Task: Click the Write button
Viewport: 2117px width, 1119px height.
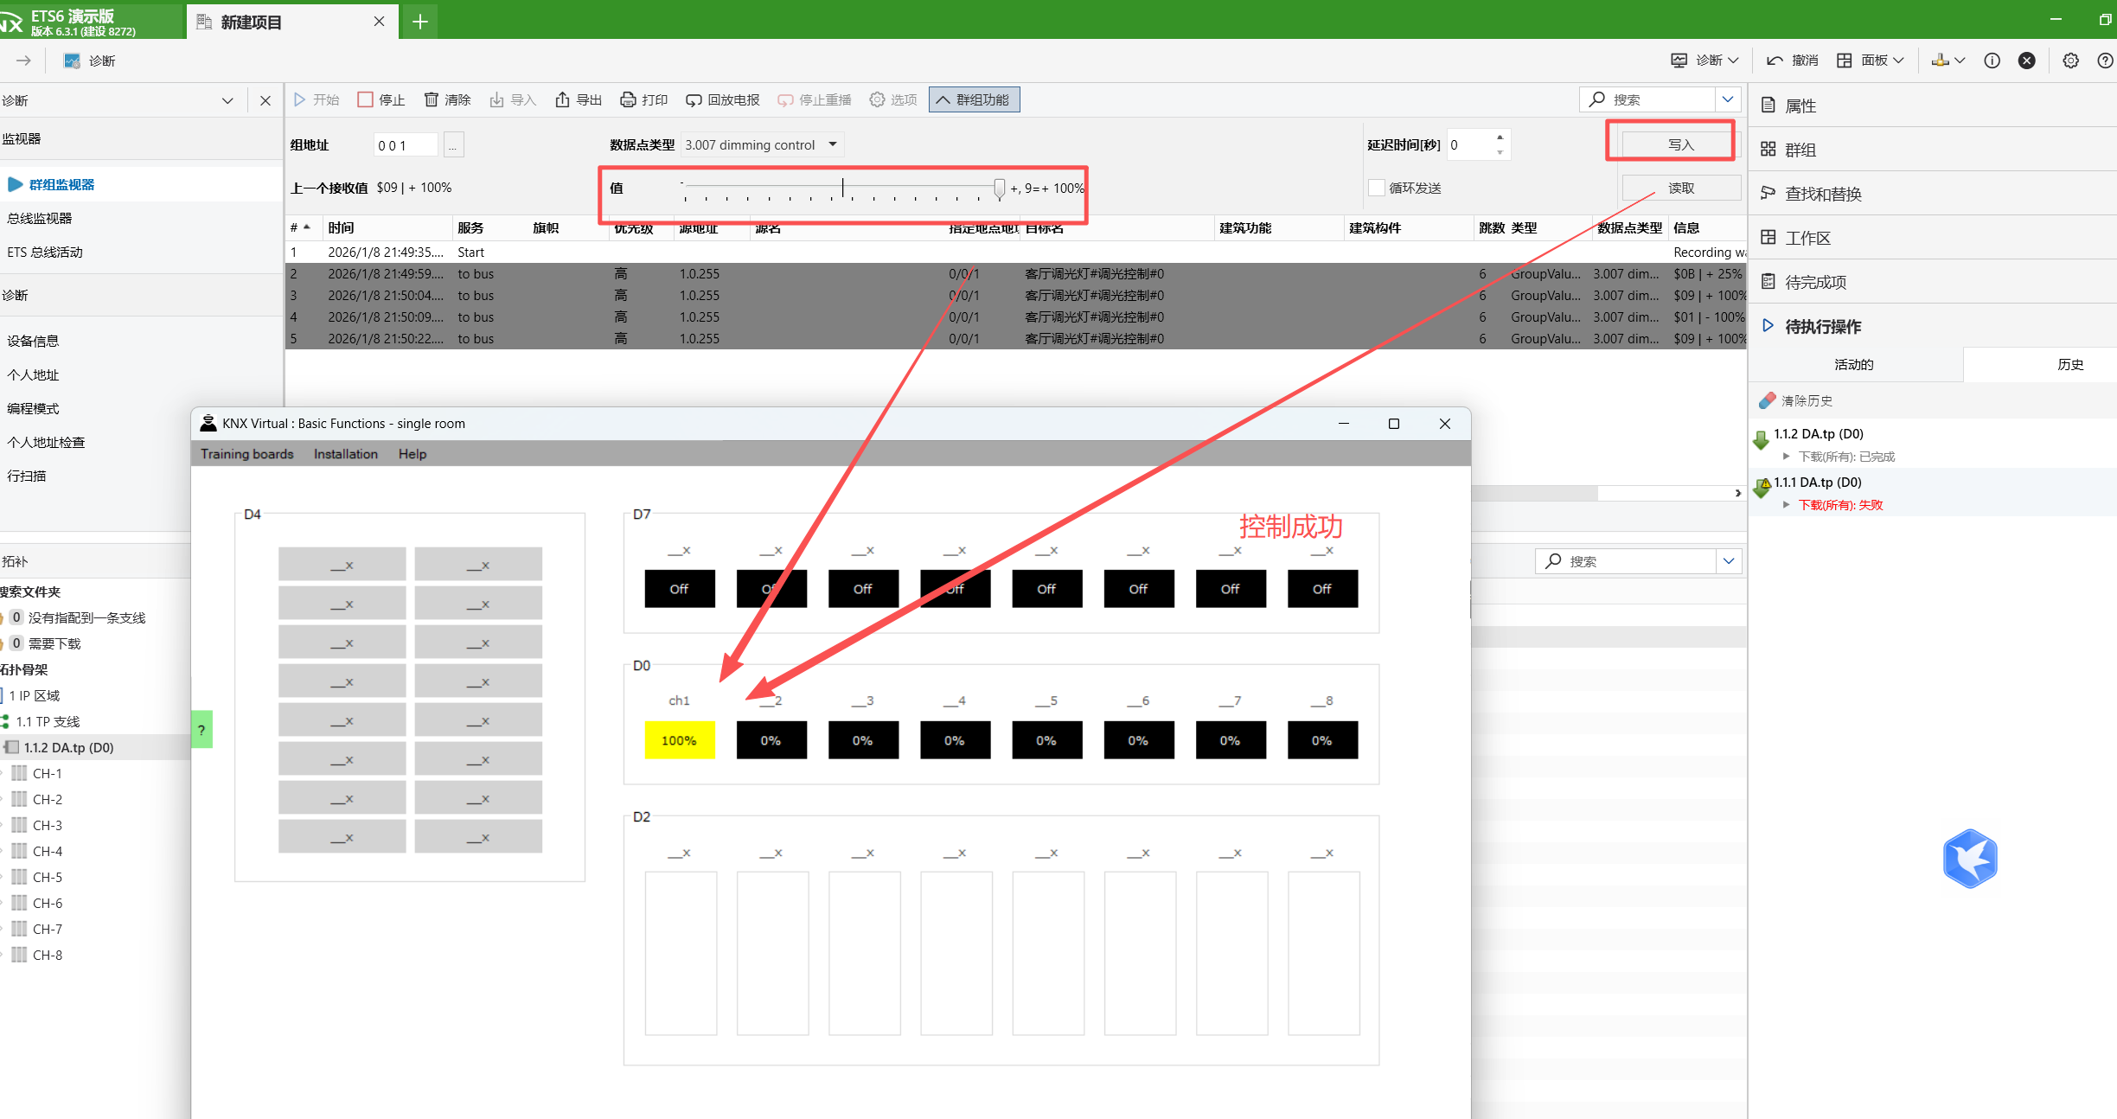Action: [x=1680, y=144]
